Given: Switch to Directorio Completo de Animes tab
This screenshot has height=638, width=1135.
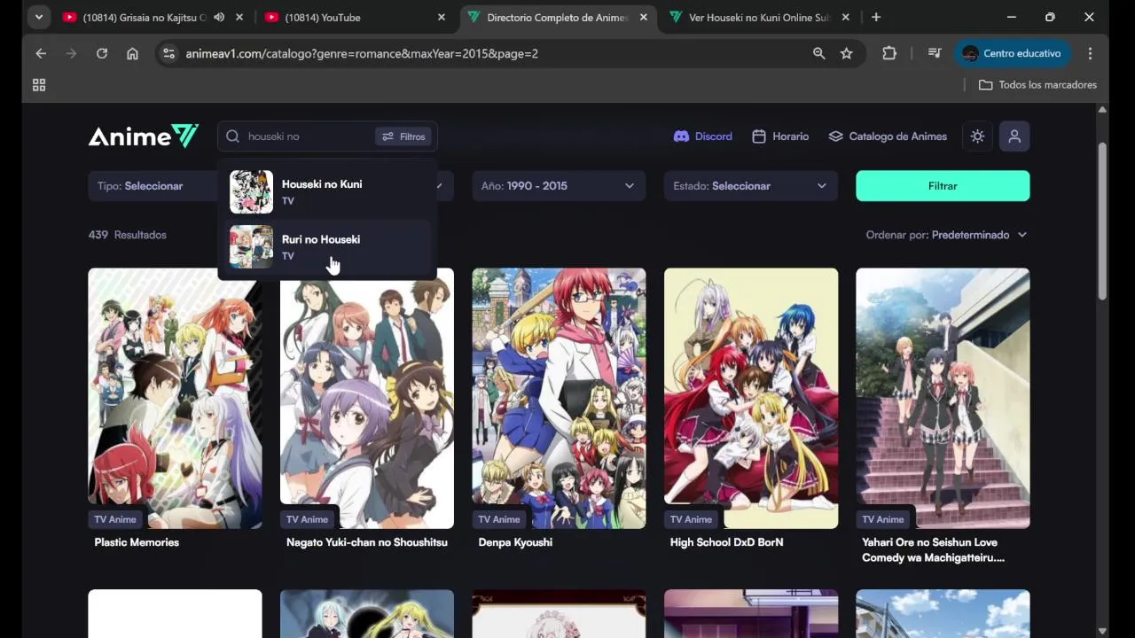Looking at the screenshot, I should [x=557, y=17].
